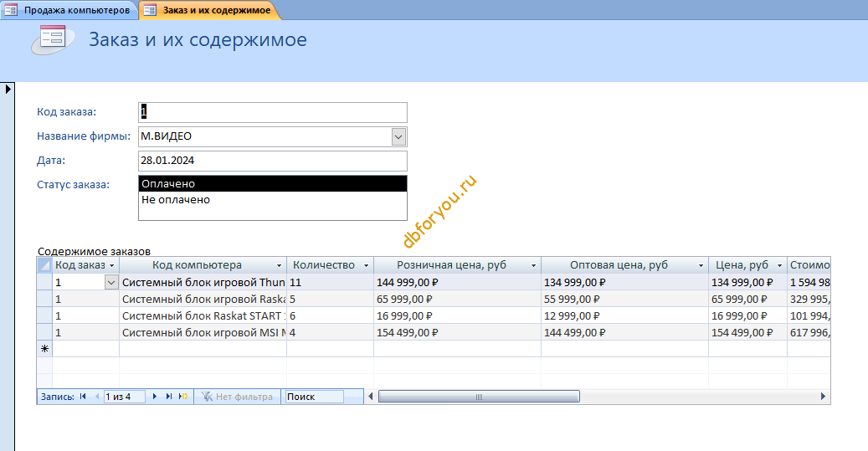Click the Цена, руб column header
Viewport: 868px width, 451px height.
tap(747, 265)
